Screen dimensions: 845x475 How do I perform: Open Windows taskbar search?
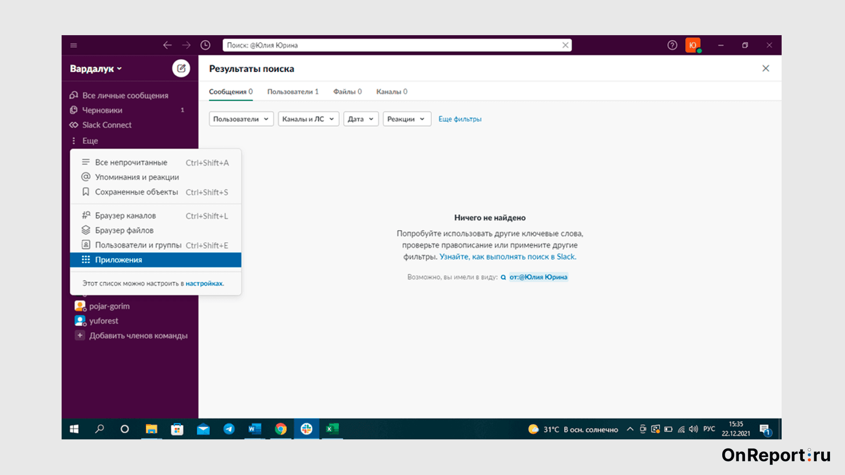[99, 429]
